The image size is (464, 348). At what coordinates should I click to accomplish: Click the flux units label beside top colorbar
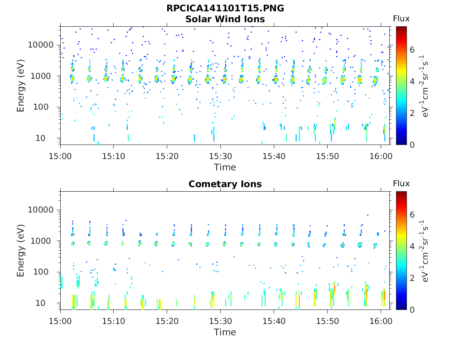click(x=424, y=86)
